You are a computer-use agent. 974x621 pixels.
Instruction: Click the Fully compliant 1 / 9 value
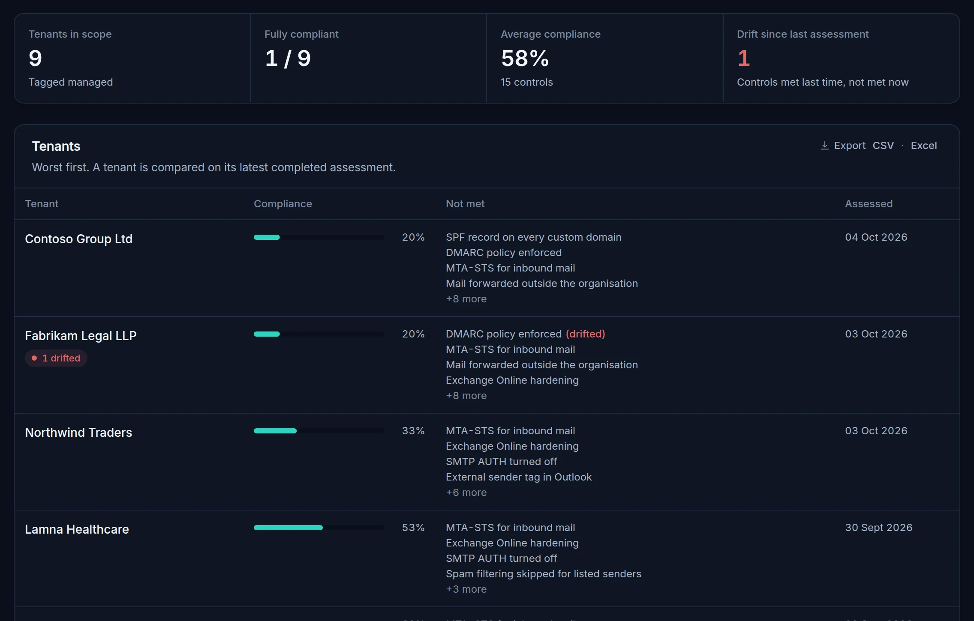point(288,58)
